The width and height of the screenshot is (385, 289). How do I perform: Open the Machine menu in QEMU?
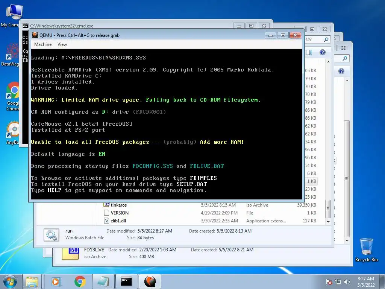tap(43, 44)
